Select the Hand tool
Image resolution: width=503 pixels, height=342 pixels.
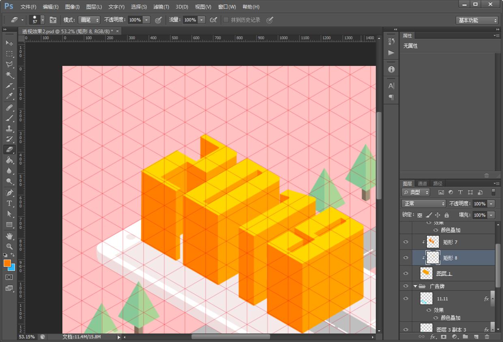(9, 236)
